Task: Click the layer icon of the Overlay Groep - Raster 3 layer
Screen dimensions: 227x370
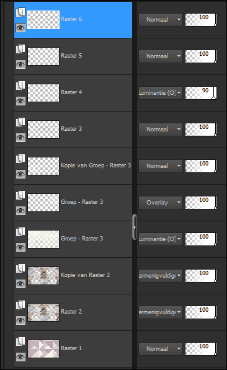Action: click(x=20, y=195)
